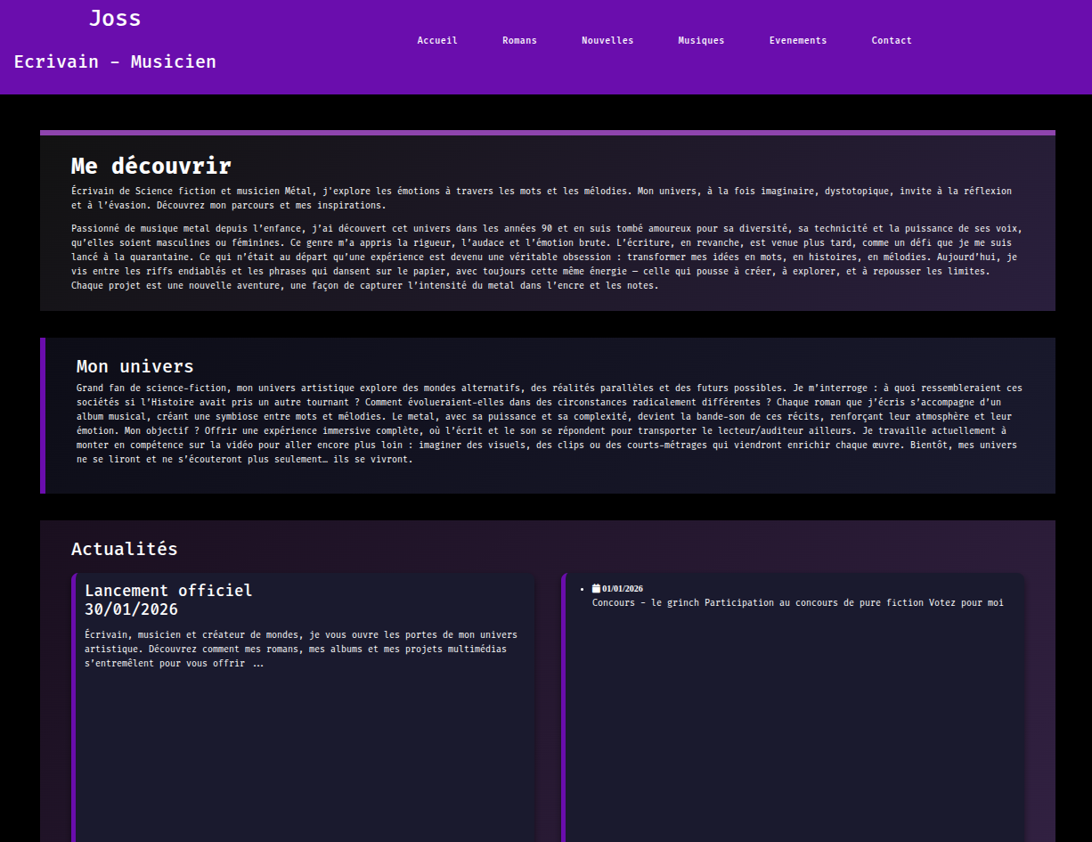Open the Musiques navigation link
The height and width of the screenshot is (842, 1092).
(x=701, y=40)
